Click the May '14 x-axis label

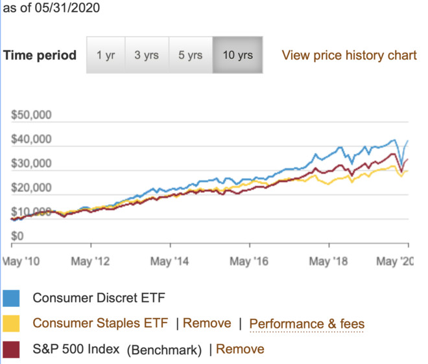[x=170, y=262]
